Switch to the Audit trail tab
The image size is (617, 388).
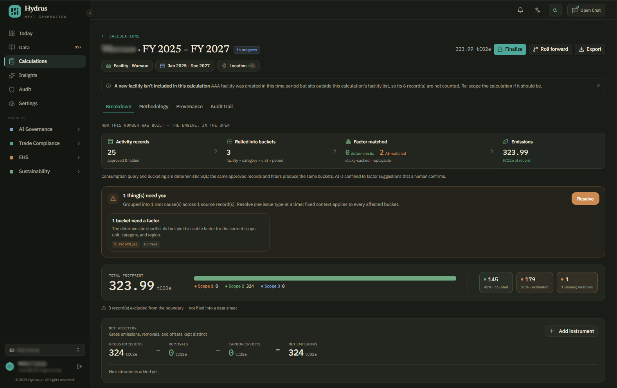pyautogui.click(x=221, y=107)
